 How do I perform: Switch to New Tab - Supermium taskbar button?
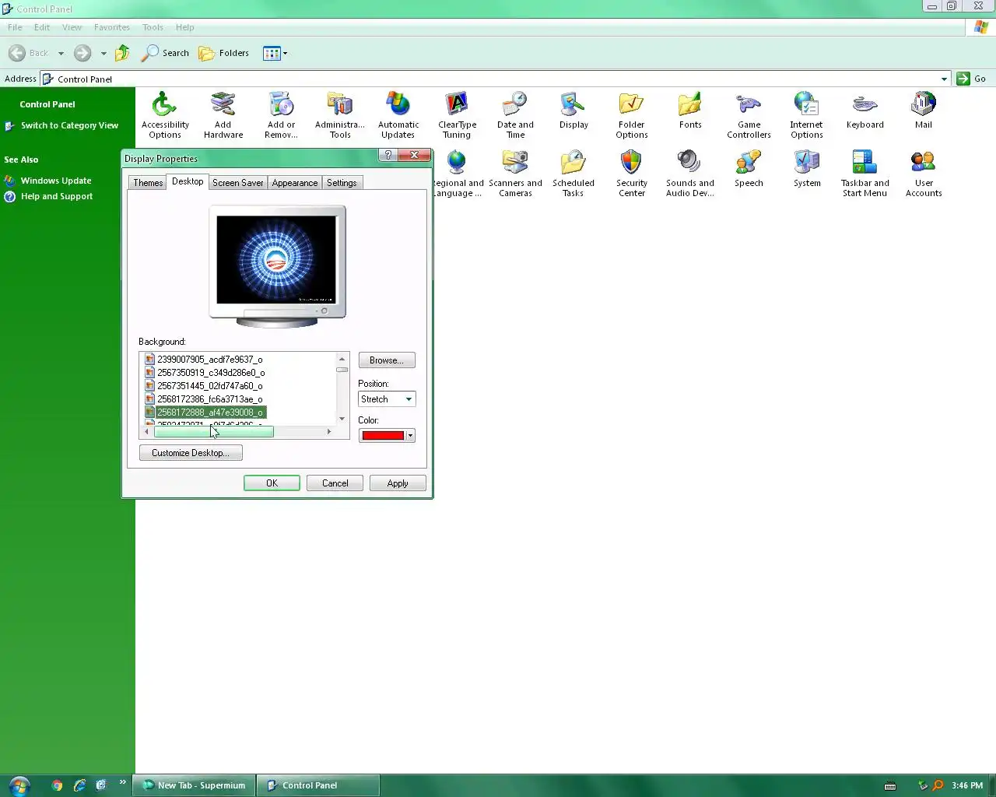(x=195, y=785)
